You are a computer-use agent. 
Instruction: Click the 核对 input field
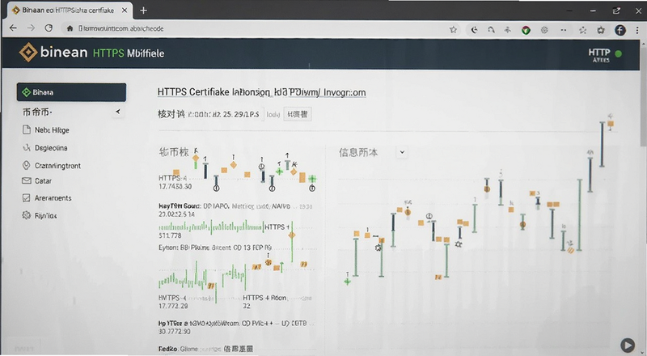(224, 114)
